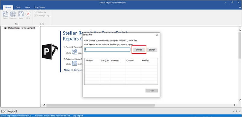Image resolution: width=242 pixels, height=117 pixels.
Task: Click the Select file icon in ribbon
Action: (5, 14)
